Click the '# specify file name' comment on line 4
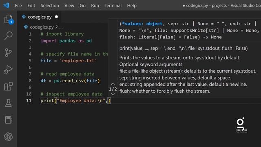The width and height of the screenshot is (261, 147). click(74, 54)
